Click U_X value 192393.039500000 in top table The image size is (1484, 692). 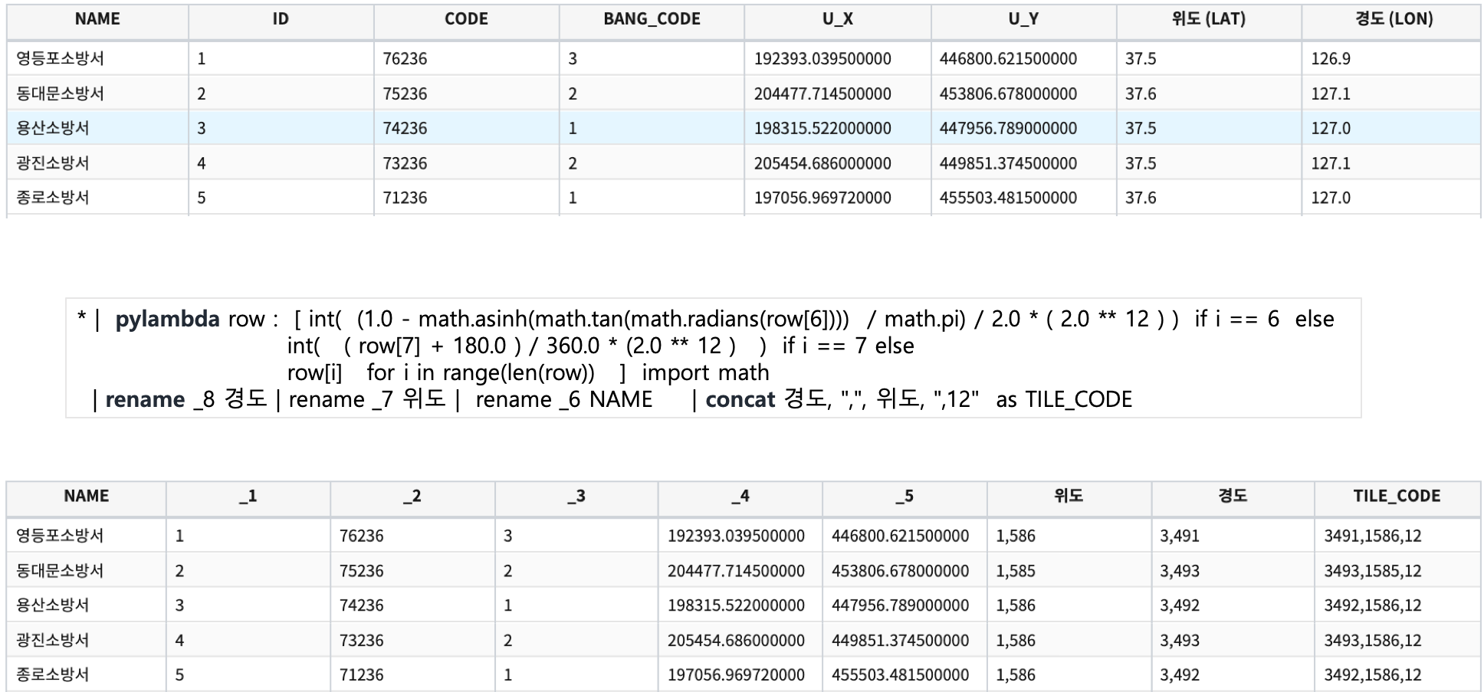tap(822, 59)
